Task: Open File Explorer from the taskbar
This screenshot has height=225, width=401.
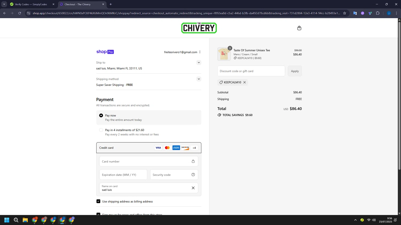Action: point(25,220)
